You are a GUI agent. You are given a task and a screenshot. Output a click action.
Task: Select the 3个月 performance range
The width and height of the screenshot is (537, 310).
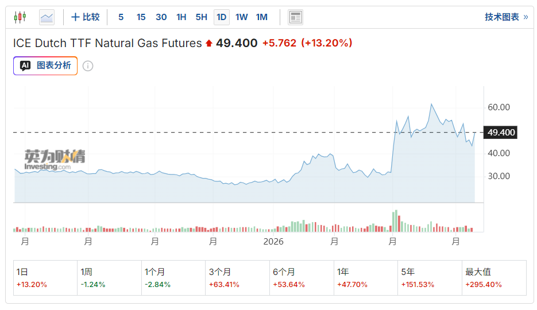(x=237, y=278)
